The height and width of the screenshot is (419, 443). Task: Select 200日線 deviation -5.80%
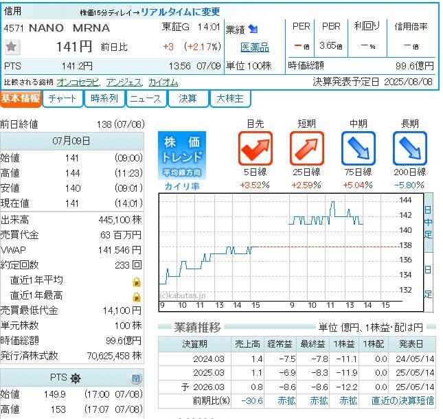coord(409,185)
